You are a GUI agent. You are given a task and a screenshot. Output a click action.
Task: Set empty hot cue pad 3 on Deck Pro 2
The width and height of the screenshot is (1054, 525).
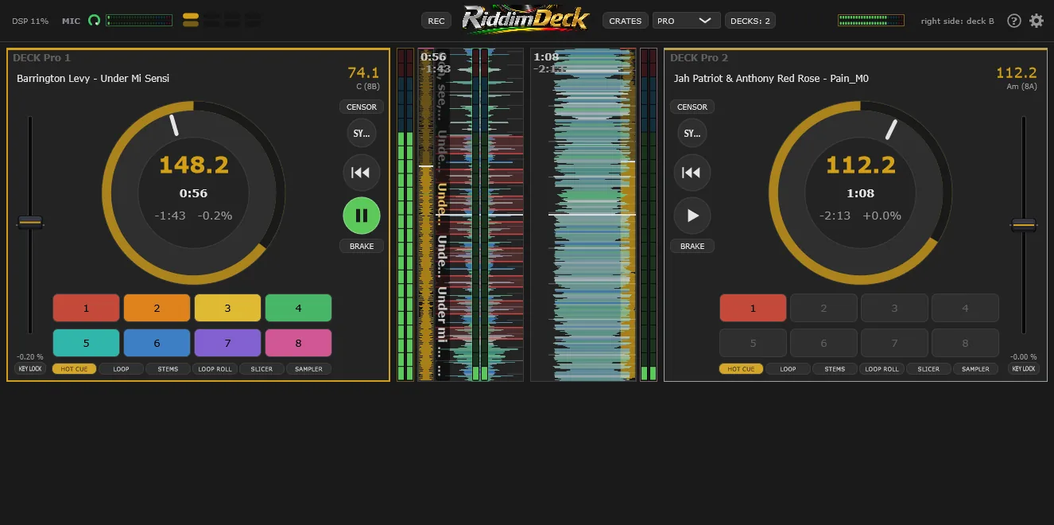[x=894, y=308]
